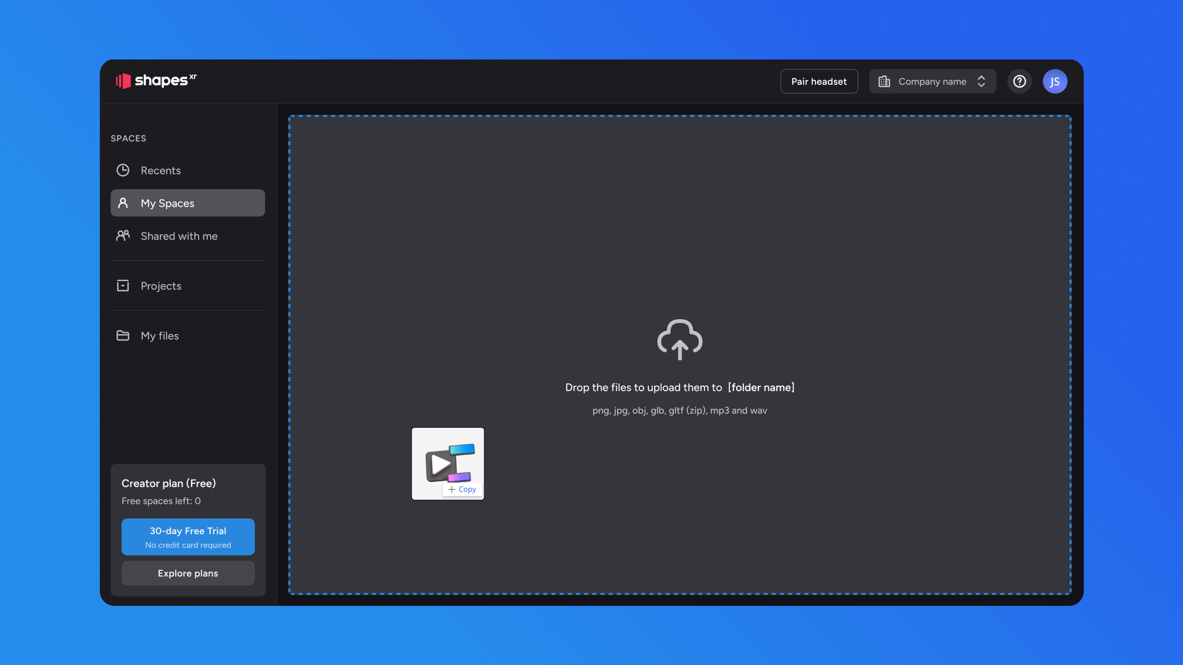
Task: Click the Recents clock icon
Action: click(x=123, y=170)
